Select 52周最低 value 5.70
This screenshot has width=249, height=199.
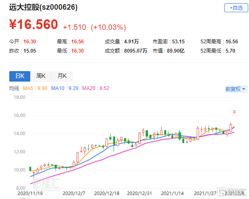[230, 51]
